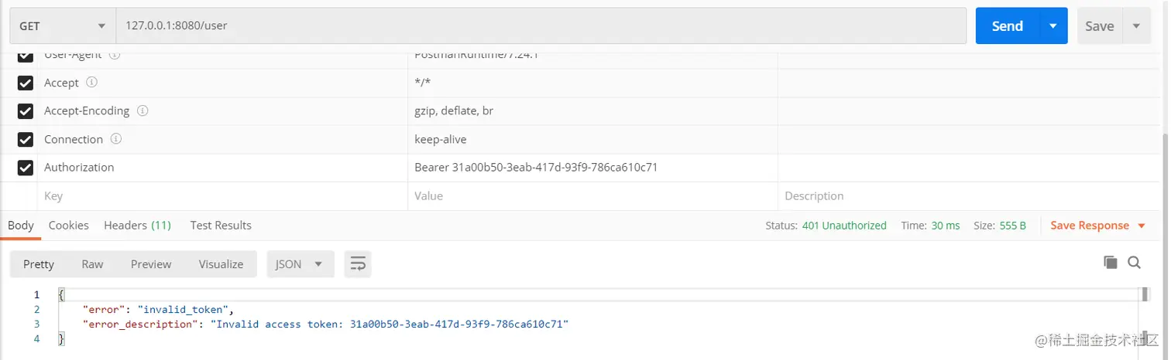Click the empty Value input cell
1171x360 pixels.
(592, 196)
